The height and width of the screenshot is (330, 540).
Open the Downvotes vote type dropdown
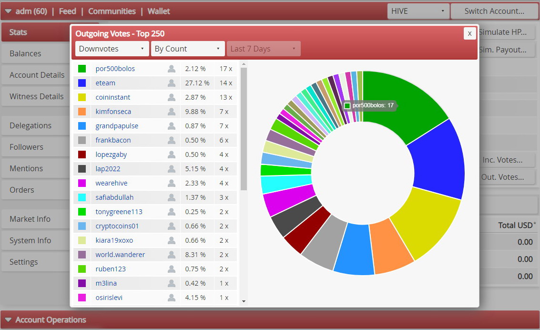[112, 49]
